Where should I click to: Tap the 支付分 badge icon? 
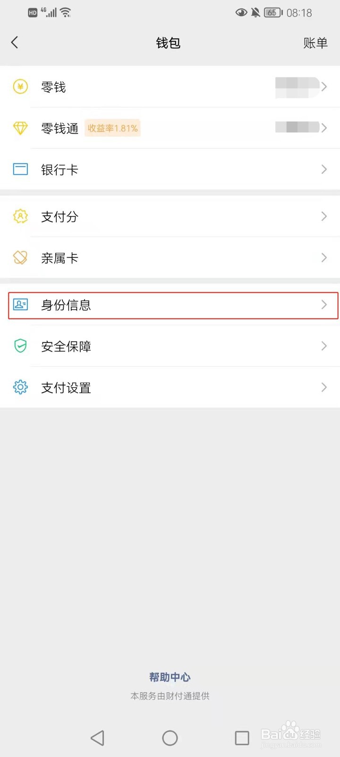[x=20, y=216]
